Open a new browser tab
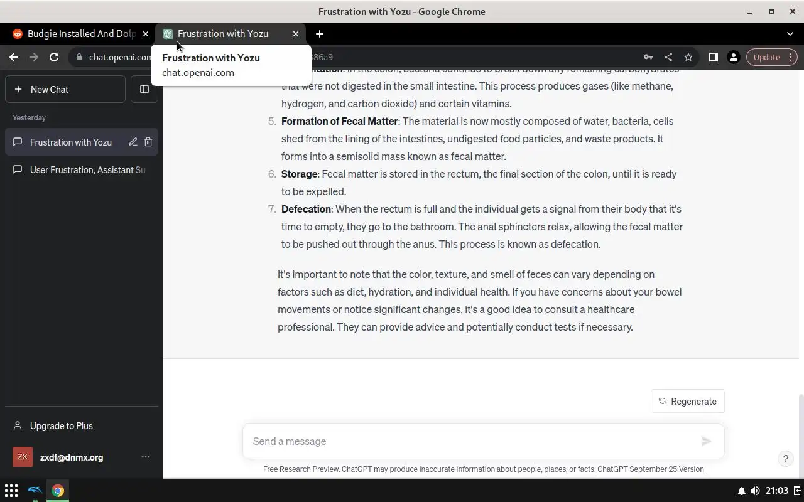804x502 pixels. click(x=320, y=34)
